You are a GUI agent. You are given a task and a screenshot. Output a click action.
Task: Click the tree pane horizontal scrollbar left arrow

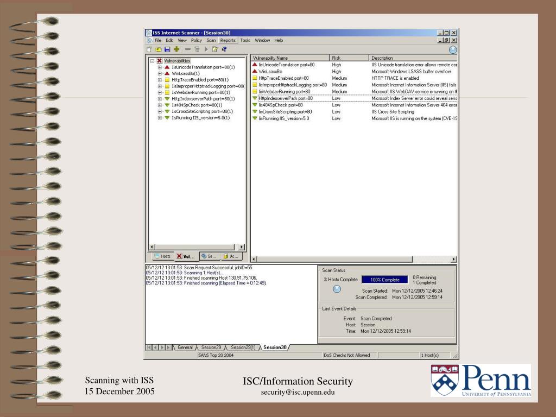point(152,247)
